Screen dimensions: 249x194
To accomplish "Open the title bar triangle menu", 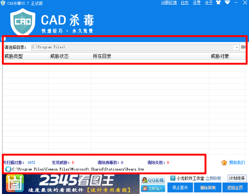I will click(227, 2).
